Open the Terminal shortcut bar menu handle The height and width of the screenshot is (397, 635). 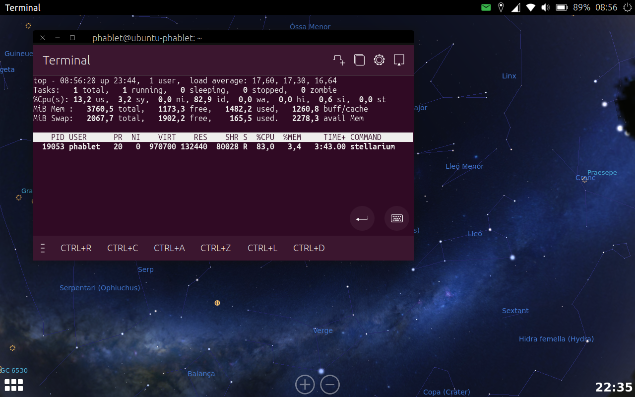click(x=43, y=248)
